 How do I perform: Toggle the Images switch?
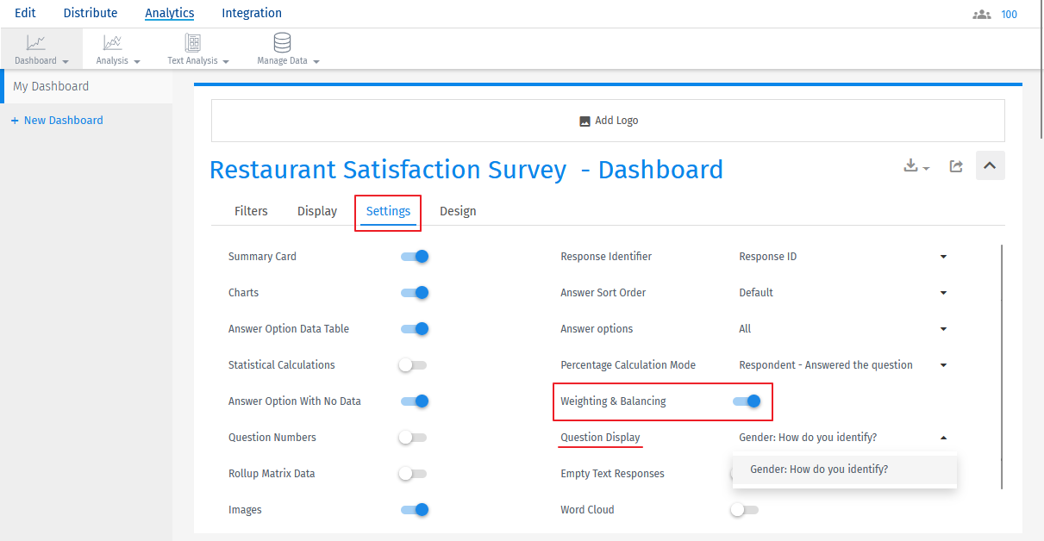[415, 510]
